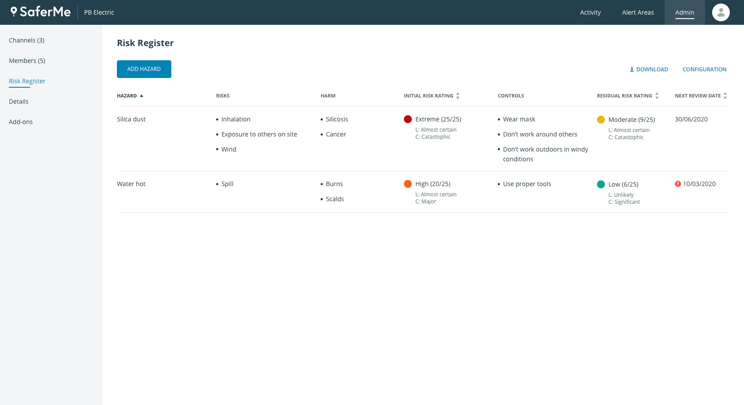Click the red Extreme risk rating dot
The height and width of the screenshot is (405, 744).
[408, 119]
